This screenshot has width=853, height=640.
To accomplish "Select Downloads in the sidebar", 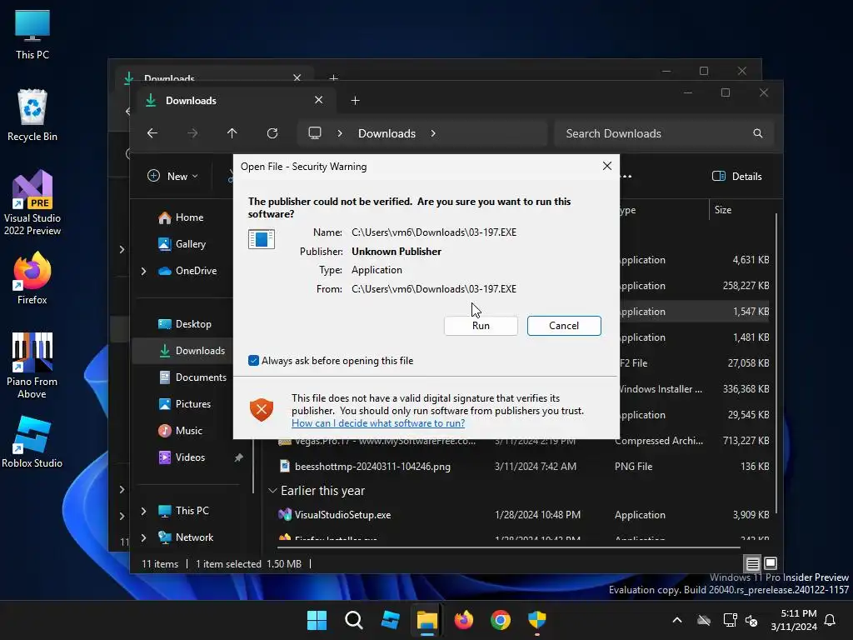I will [192, 351].
